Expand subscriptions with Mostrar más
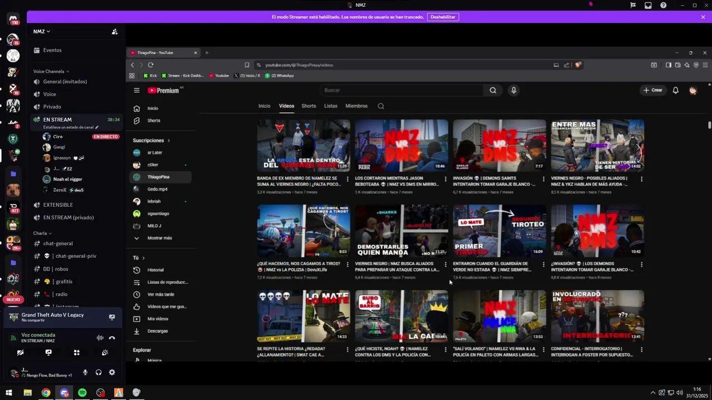This screenshot has height=400, width=712. [x=160, y=238]
